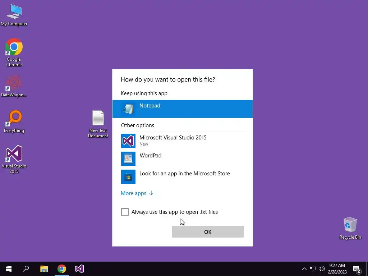
Task: Click the date 2/28/2023 in the taskbar
Action: point(337,272)
